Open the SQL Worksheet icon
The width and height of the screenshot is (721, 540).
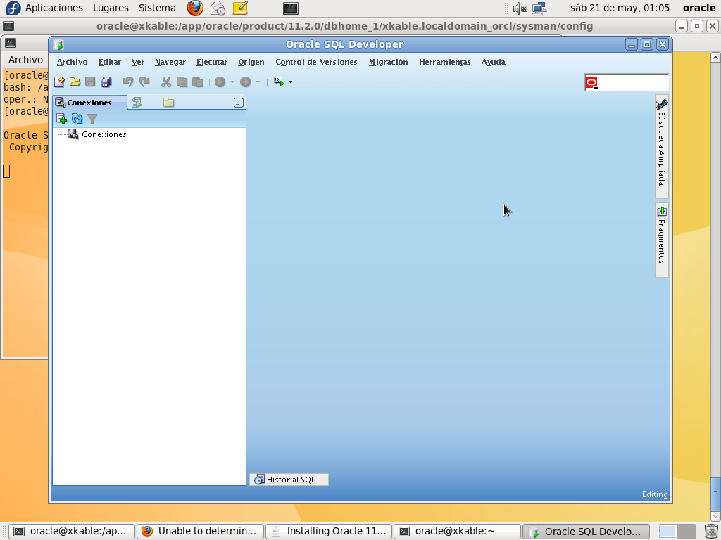click(279, 82)
